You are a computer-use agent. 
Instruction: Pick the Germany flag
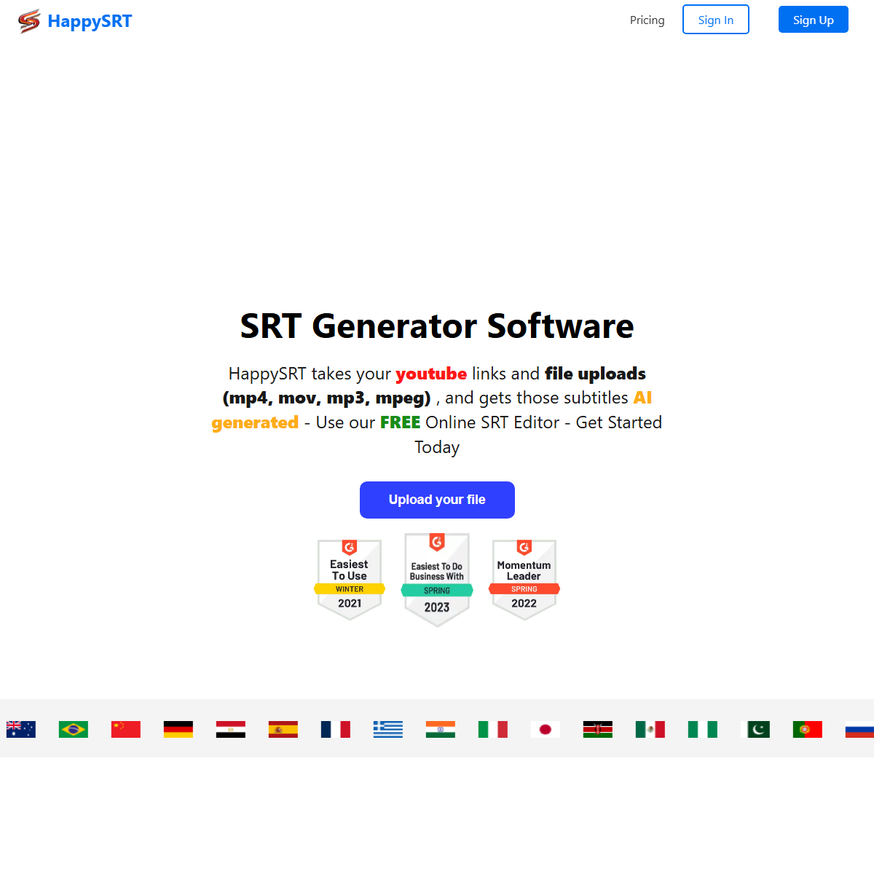coord(178,729)
